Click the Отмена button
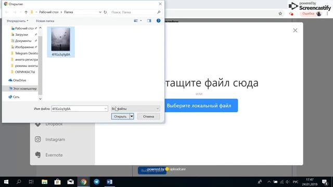The image size is (333, 187). point(148,116)
